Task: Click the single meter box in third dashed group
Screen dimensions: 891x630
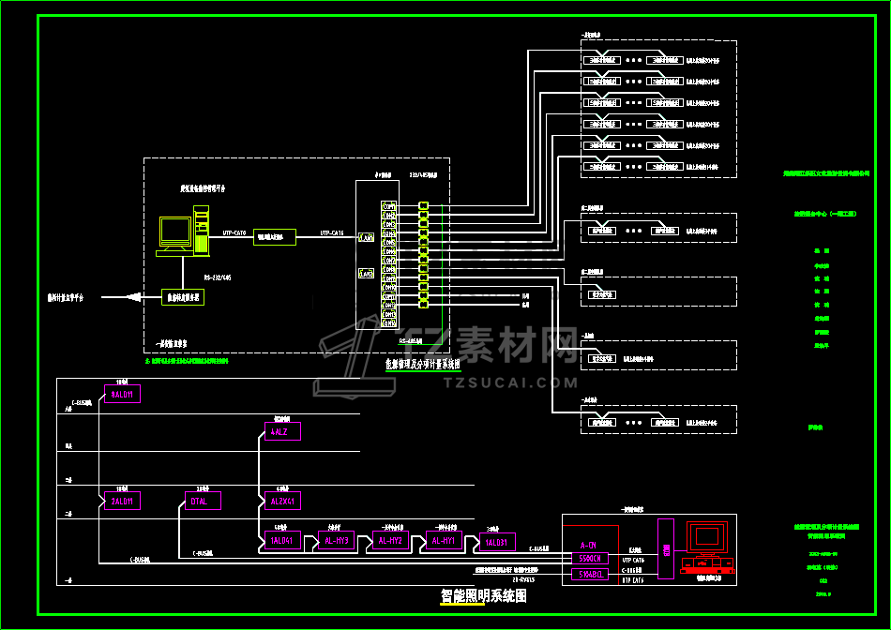Action: point(600,294)
